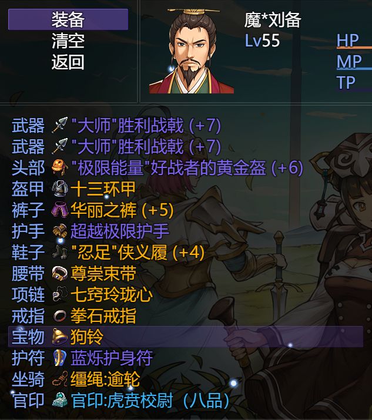Click the reins icon for 缰绳:逾轮

59,379
